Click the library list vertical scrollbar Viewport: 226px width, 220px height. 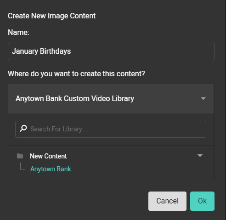coord(214,132)
